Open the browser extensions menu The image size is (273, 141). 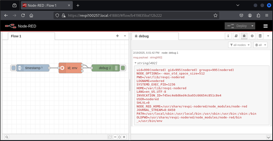click(x=258, y=15)
